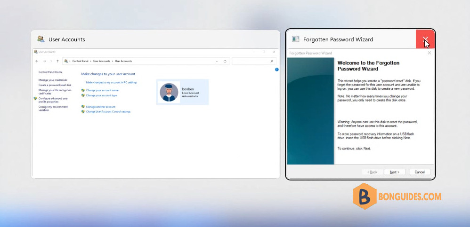470x227 pixels.
Task: Open the blue help icon
Action: pos(276,70)
